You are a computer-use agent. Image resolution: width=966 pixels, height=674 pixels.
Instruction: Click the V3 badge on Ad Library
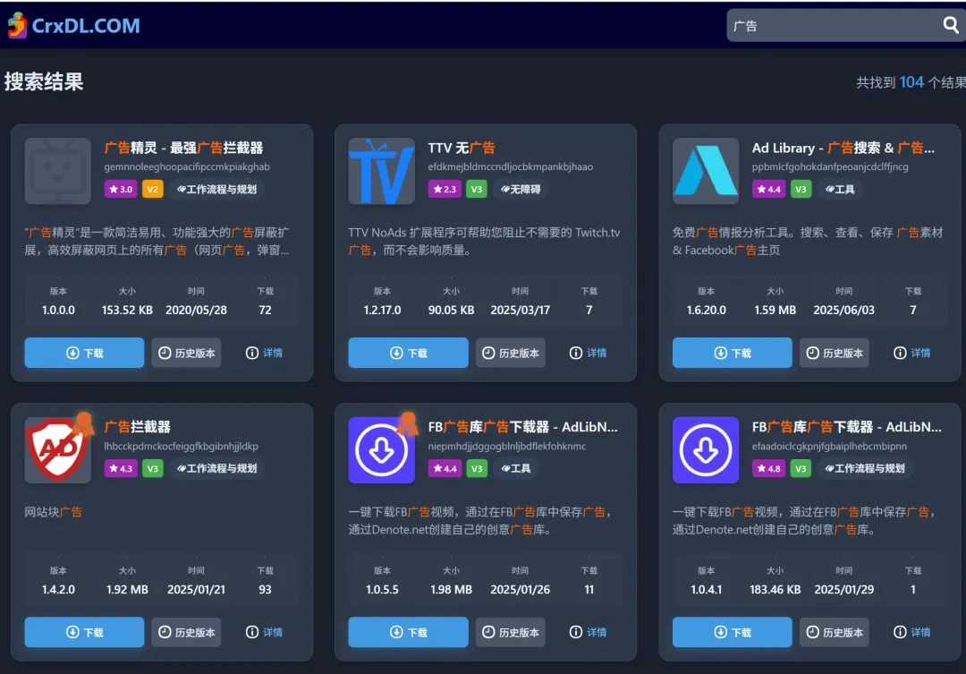(x=801, y=190)
